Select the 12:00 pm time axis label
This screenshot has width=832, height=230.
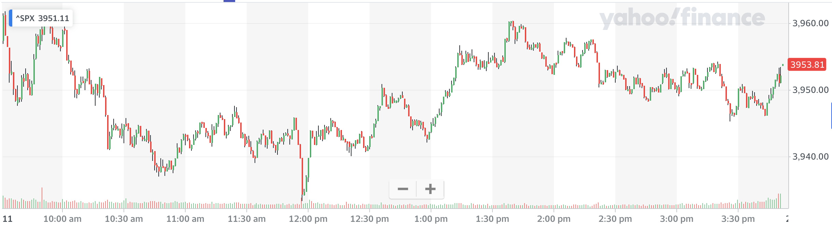click(x=308, y=219)
